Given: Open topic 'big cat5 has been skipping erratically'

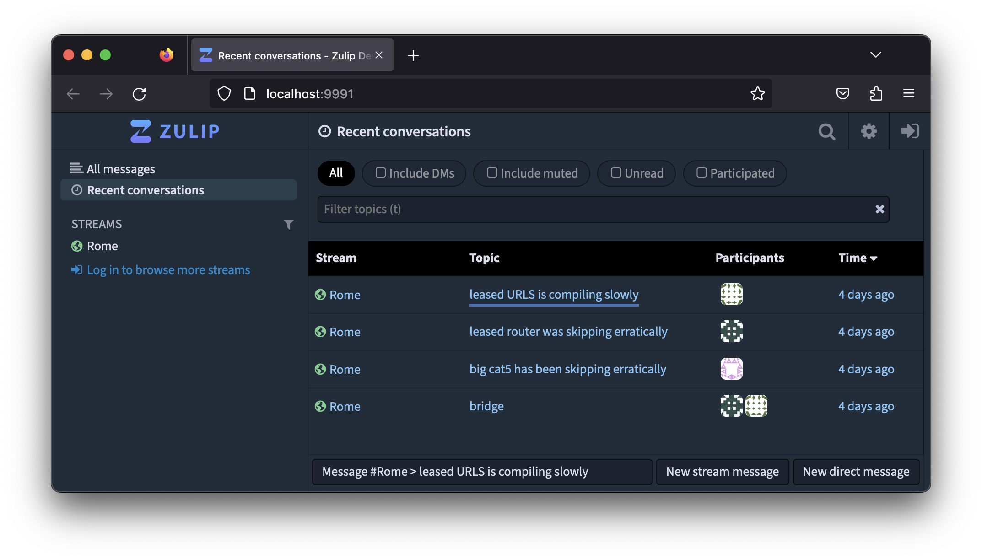Looking at the screenshot, I should click(567, 369).
